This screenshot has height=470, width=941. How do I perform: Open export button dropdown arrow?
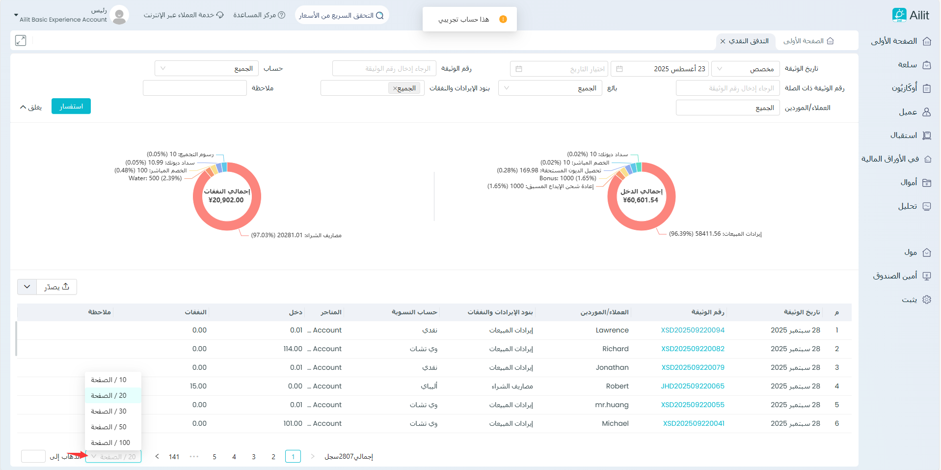click(27, 287)
